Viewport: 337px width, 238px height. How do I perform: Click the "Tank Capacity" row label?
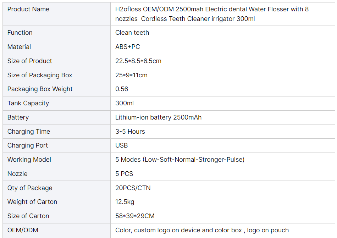(x=28, y=103)
